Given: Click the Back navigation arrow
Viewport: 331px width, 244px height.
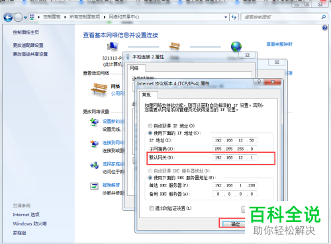Looking at the screenshot, I should (x=8, y=17).
